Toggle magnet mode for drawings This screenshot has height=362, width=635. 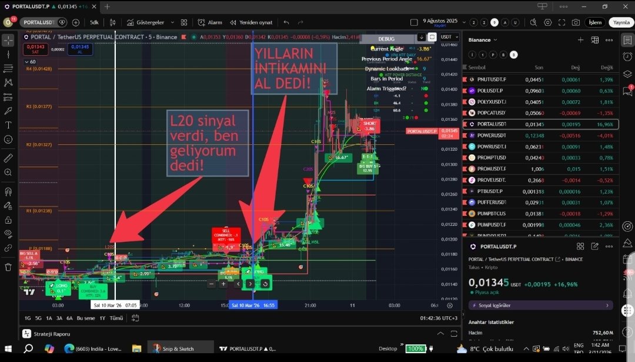[8, 191]
